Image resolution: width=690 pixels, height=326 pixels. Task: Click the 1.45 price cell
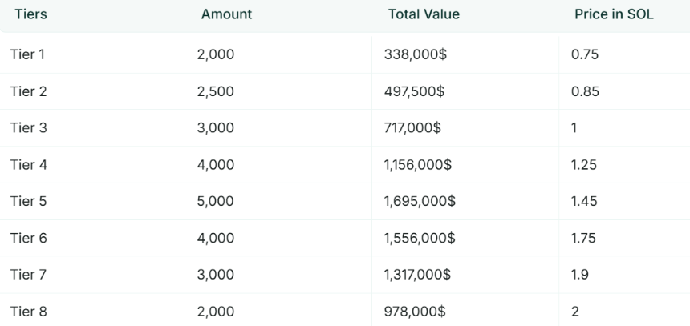coord(584,201)
